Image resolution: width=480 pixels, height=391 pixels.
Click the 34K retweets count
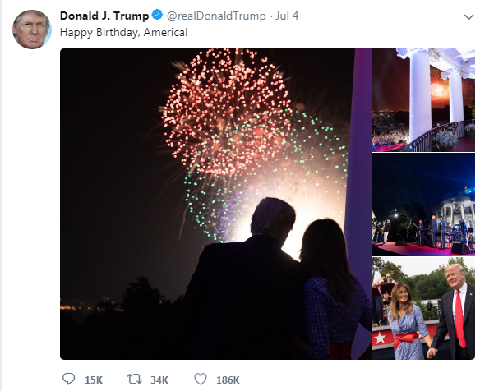(x=159, y=380)
